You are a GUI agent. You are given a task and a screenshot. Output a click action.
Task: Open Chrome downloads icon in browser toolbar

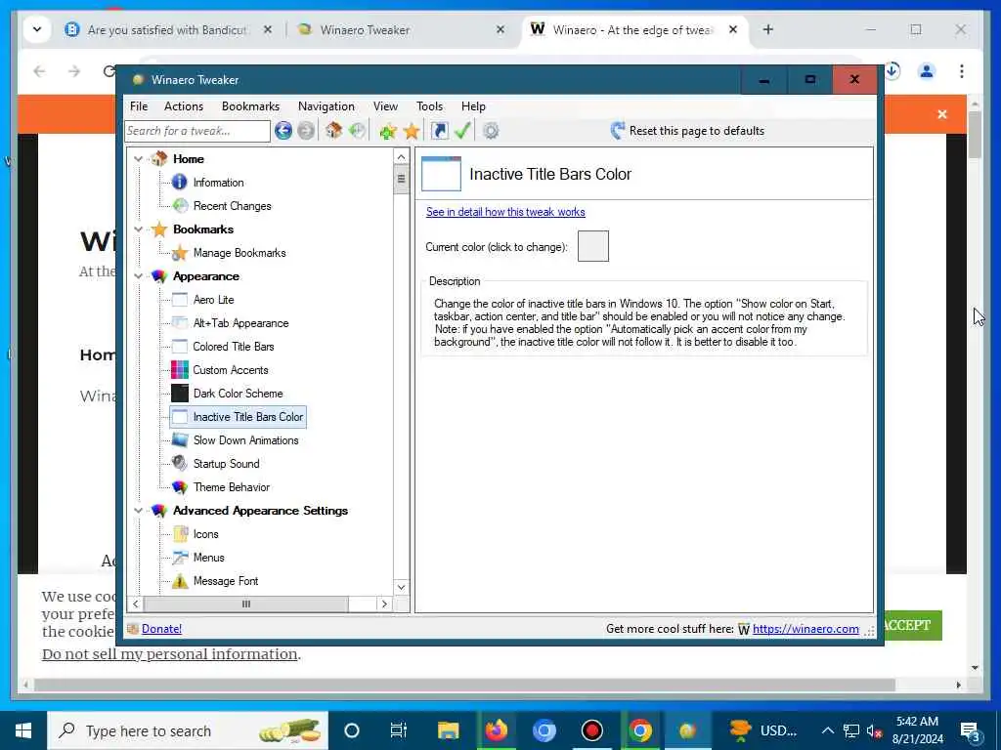[892, 71]
